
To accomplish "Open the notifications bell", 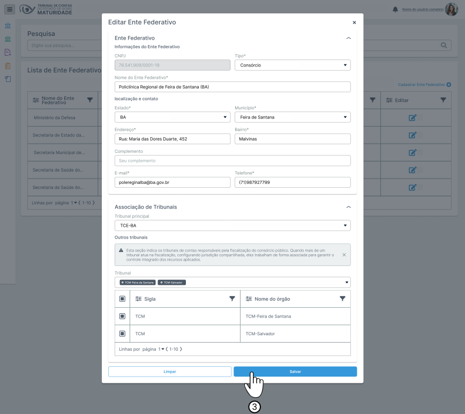I will [x=395, y=10].
